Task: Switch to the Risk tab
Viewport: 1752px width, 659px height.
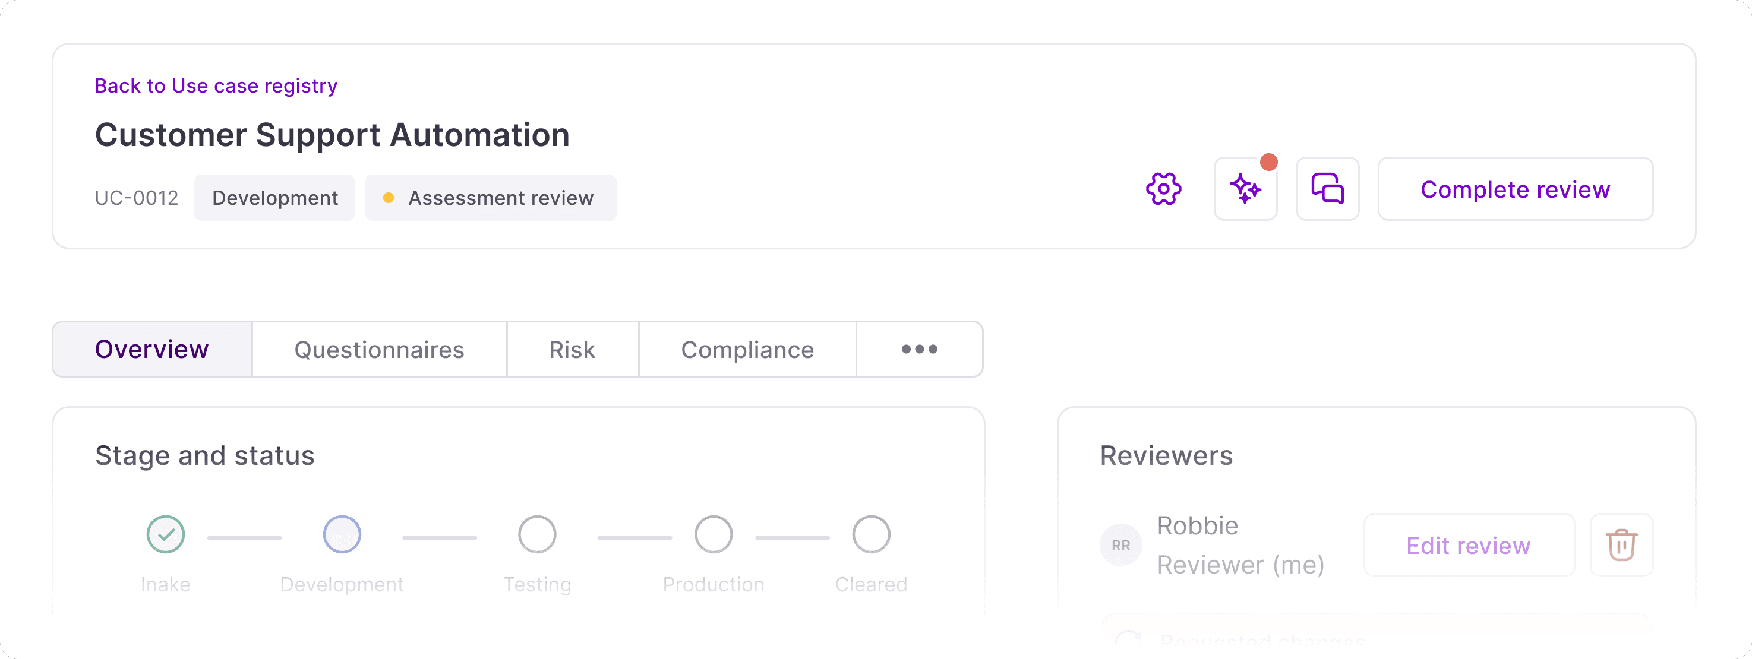Action: [572, 349]
